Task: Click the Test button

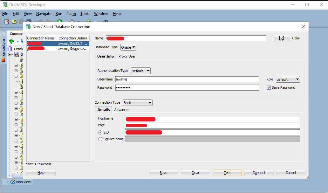Action: [227, 173]
